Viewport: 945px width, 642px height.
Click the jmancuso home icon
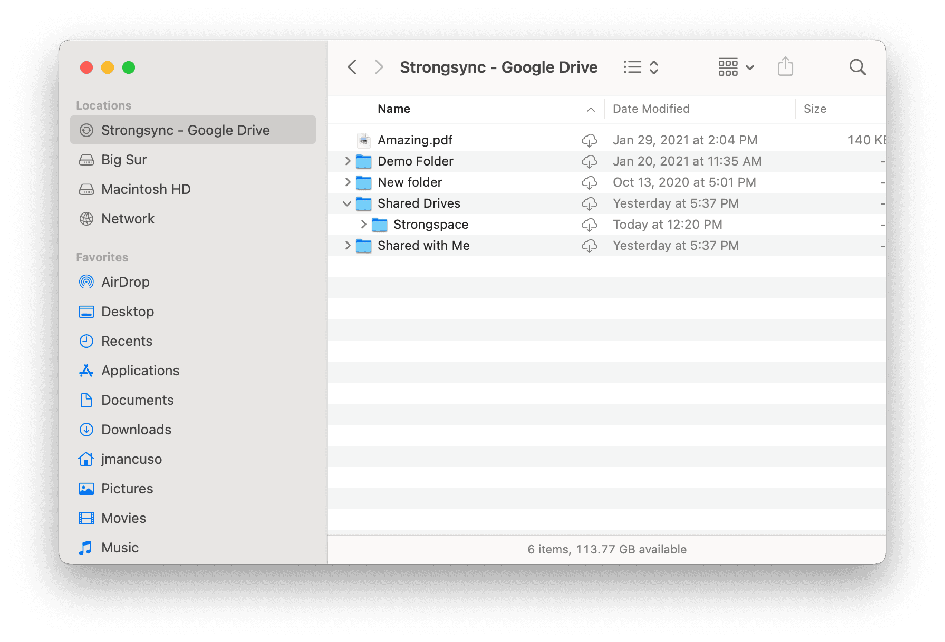click(86, 459)
